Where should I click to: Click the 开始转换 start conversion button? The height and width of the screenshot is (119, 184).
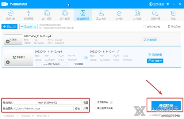166,105
